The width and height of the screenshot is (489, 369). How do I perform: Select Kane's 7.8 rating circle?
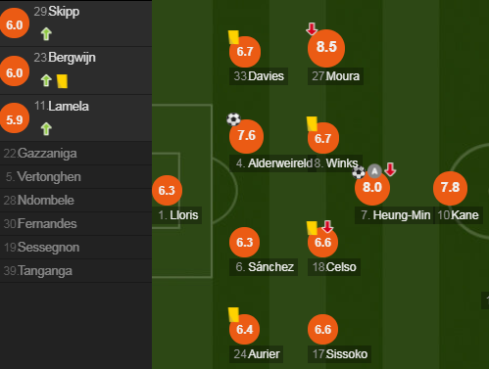tap(450, 188)
